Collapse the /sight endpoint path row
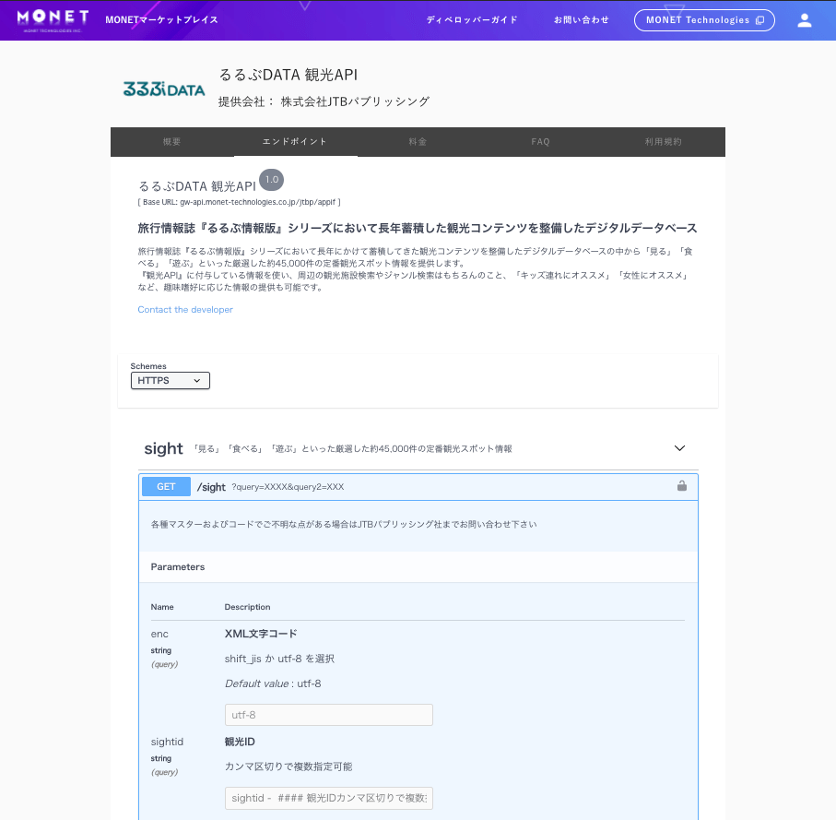The image size is (836, 820). 418,487
